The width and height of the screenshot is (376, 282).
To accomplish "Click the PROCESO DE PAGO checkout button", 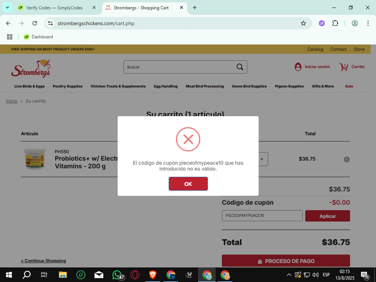I will [286, 261].
